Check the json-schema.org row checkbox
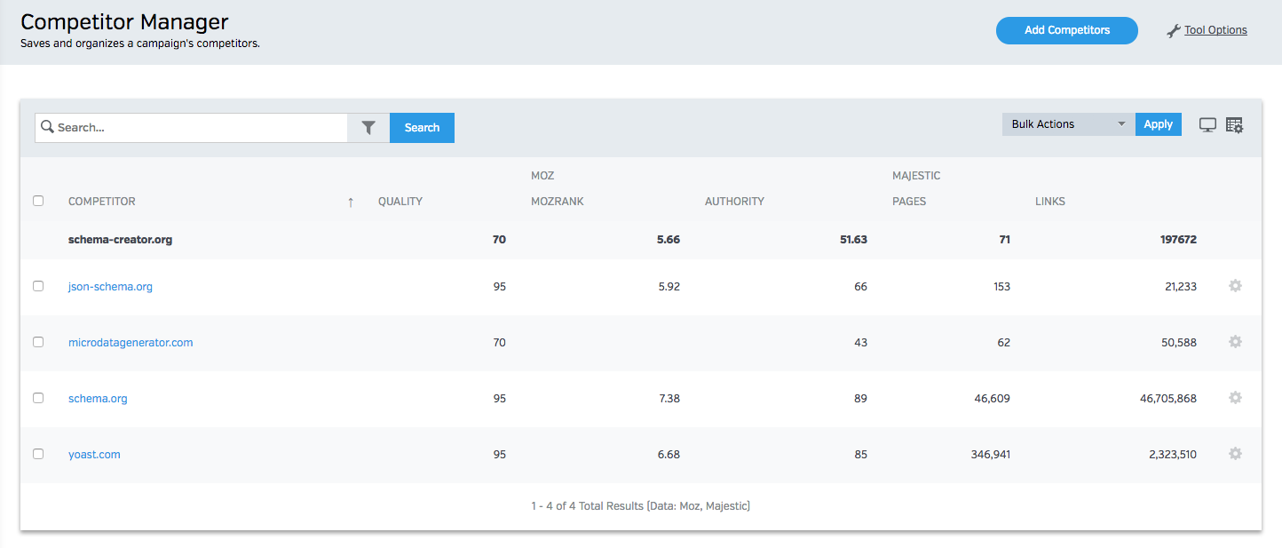 38,286
